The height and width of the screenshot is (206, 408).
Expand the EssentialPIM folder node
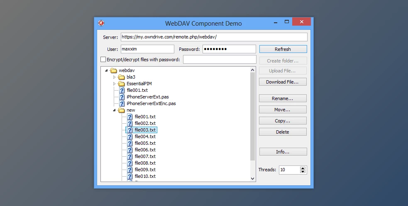pos(114,84)
